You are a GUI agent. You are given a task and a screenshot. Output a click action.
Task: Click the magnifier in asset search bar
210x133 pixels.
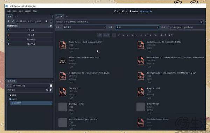(x=201, y=22)
